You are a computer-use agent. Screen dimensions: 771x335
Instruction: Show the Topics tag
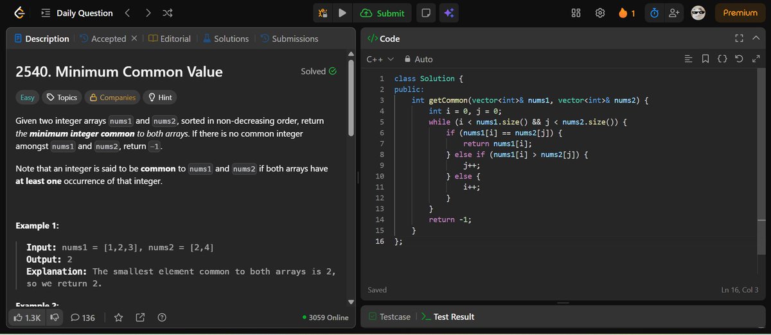pyautogui.click(x=62, y=98)
